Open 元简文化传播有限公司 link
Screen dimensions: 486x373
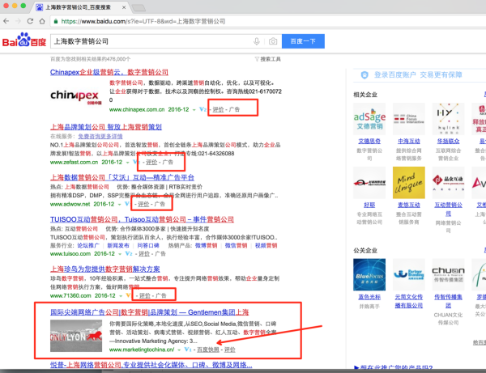coord(409,301)
